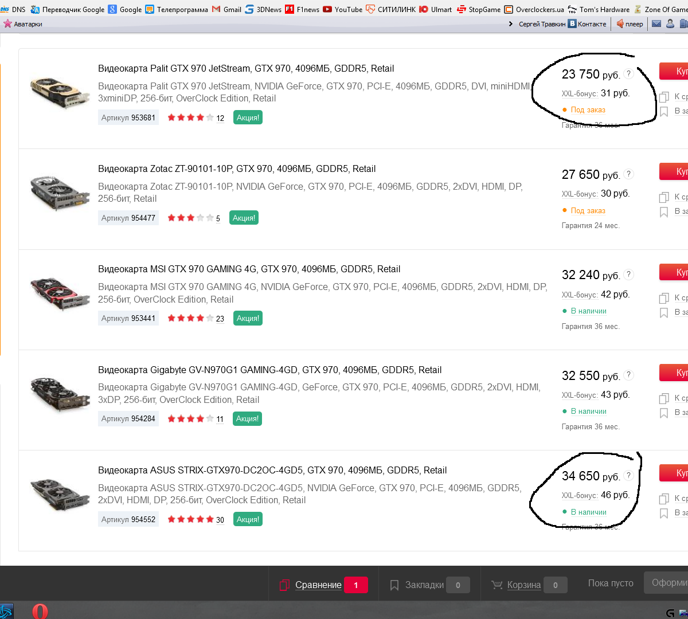The height and width of the screenshot is (619, 688).
Task: Open the Корзина link in bottom bar
Action: point(524,585)
